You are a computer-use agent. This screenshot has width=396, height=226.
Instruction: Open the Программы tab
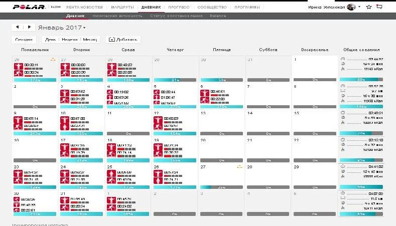[x=247, y=7]
